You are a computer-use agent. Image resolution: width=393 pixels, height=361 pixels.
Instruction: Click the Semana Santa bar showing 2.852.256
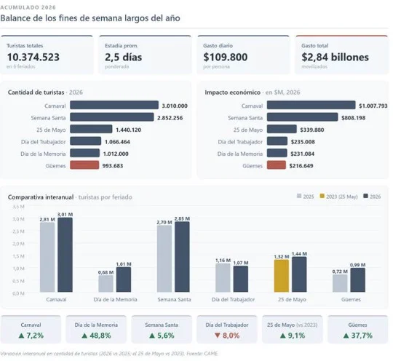[x=112, y=117]
